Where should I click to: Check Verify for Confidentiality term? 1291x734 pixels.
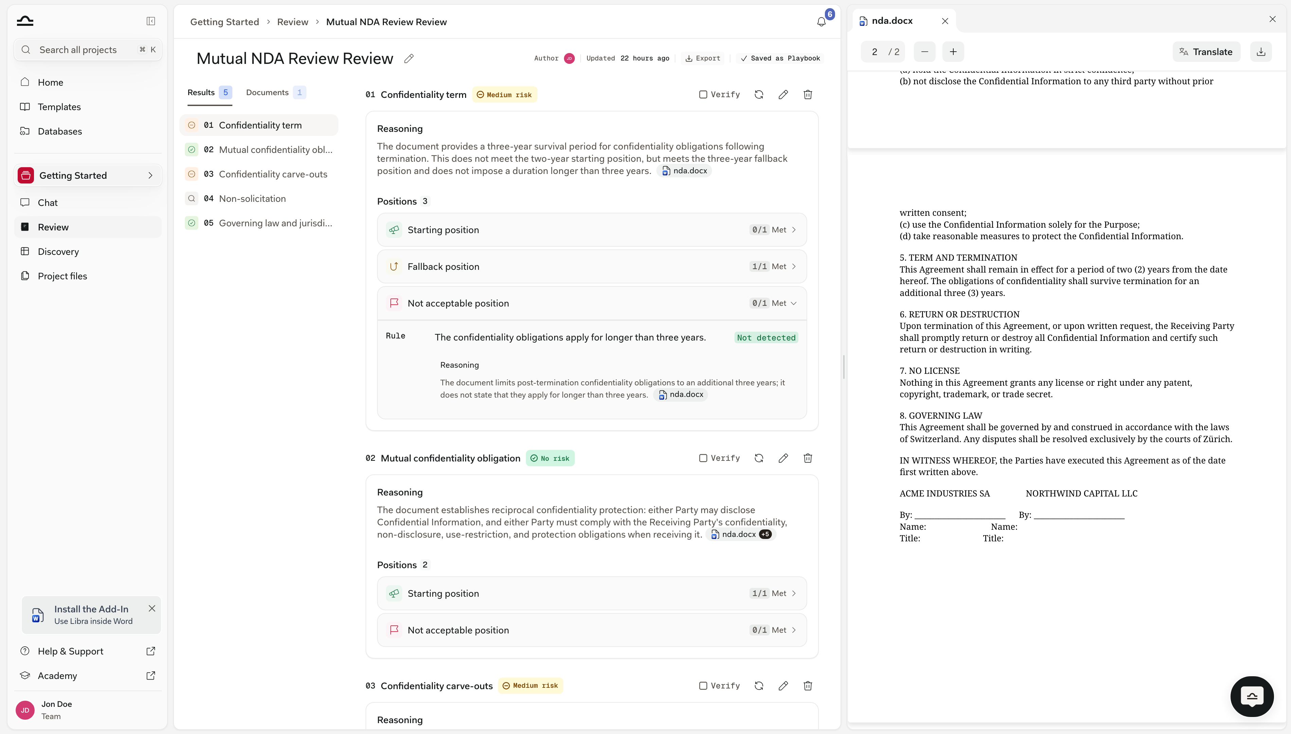click(x=703, y=95)
